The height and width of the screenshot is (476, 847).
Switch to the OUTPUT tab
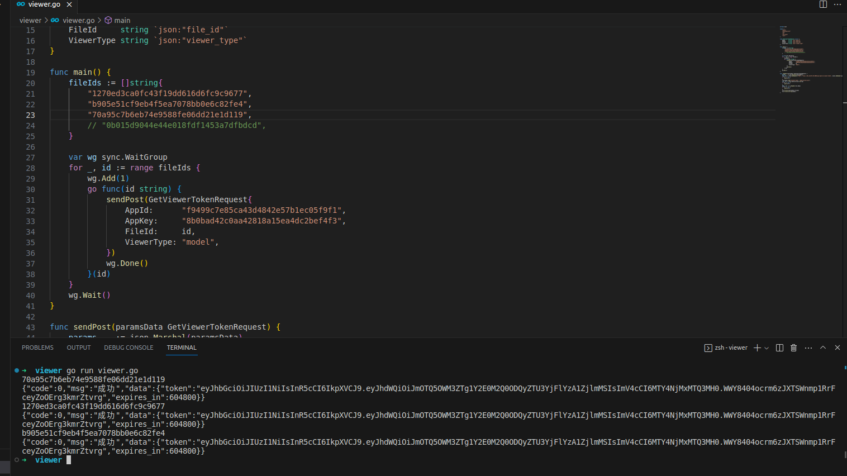[78, 348]
